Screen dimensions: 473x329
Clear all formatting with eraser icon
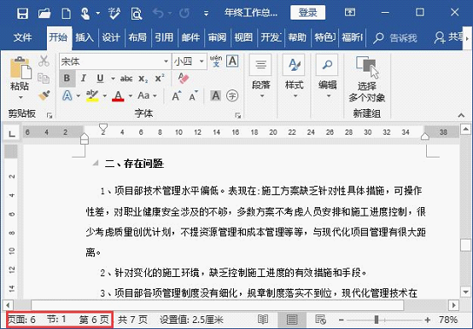click(x=183, y=78)
